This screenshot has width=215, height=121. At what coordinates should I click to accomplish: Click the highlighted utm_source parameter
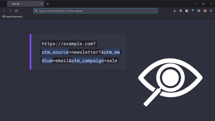(55, 52)
